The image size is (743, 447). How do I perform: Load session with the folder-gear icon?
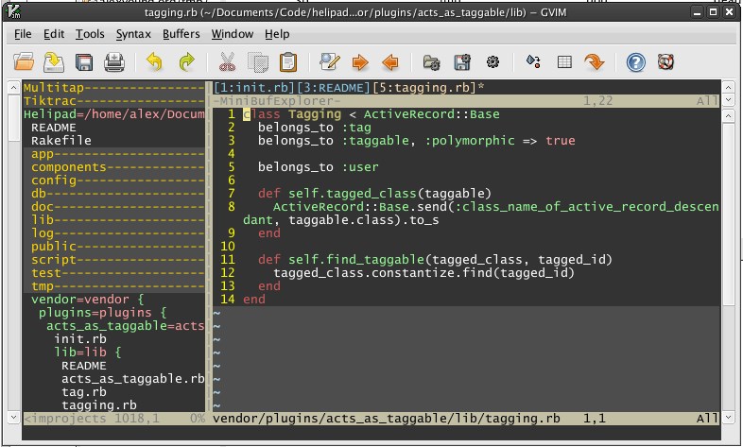tap(431, 62)
